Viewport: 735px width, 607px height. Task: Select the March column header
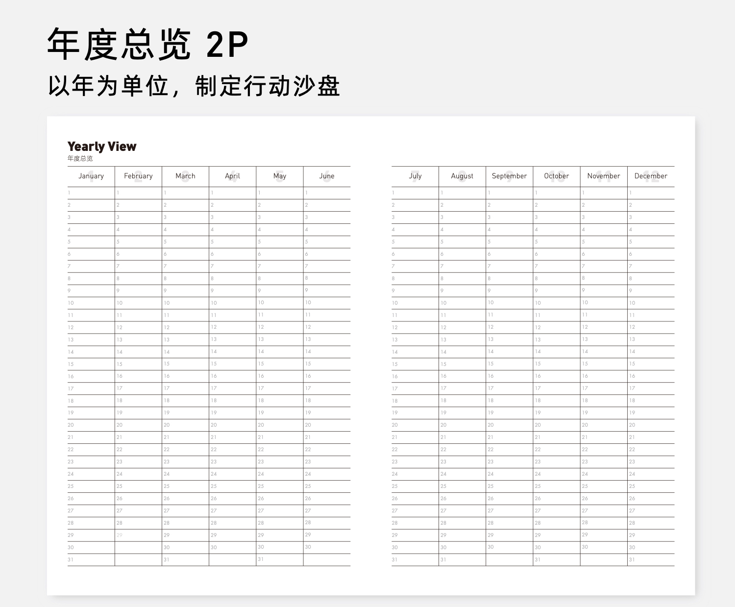pyautogui.click(x=185, y=176)
